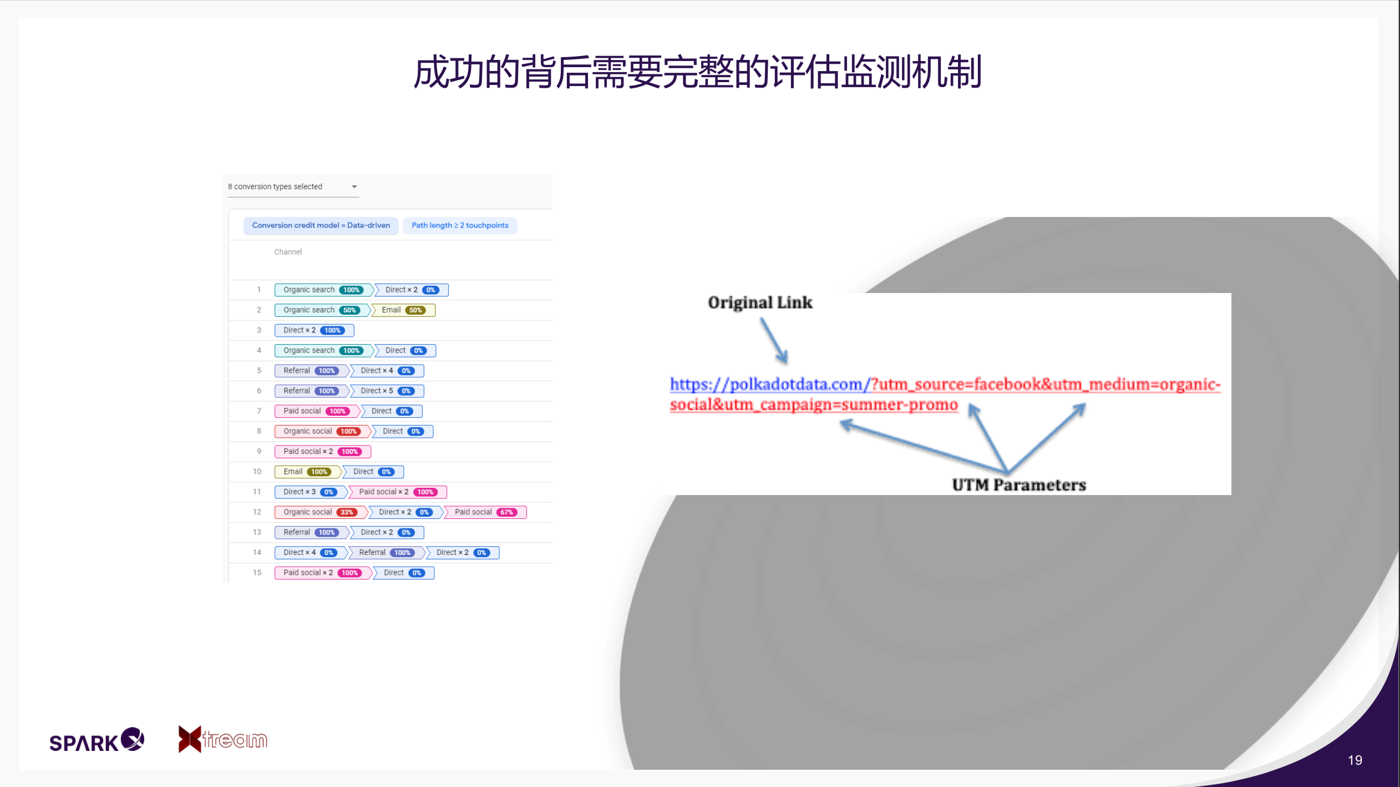Click the slide title heading in Chinese
The height and width of the screenshot is (787, 1400).
pos(698,73)
